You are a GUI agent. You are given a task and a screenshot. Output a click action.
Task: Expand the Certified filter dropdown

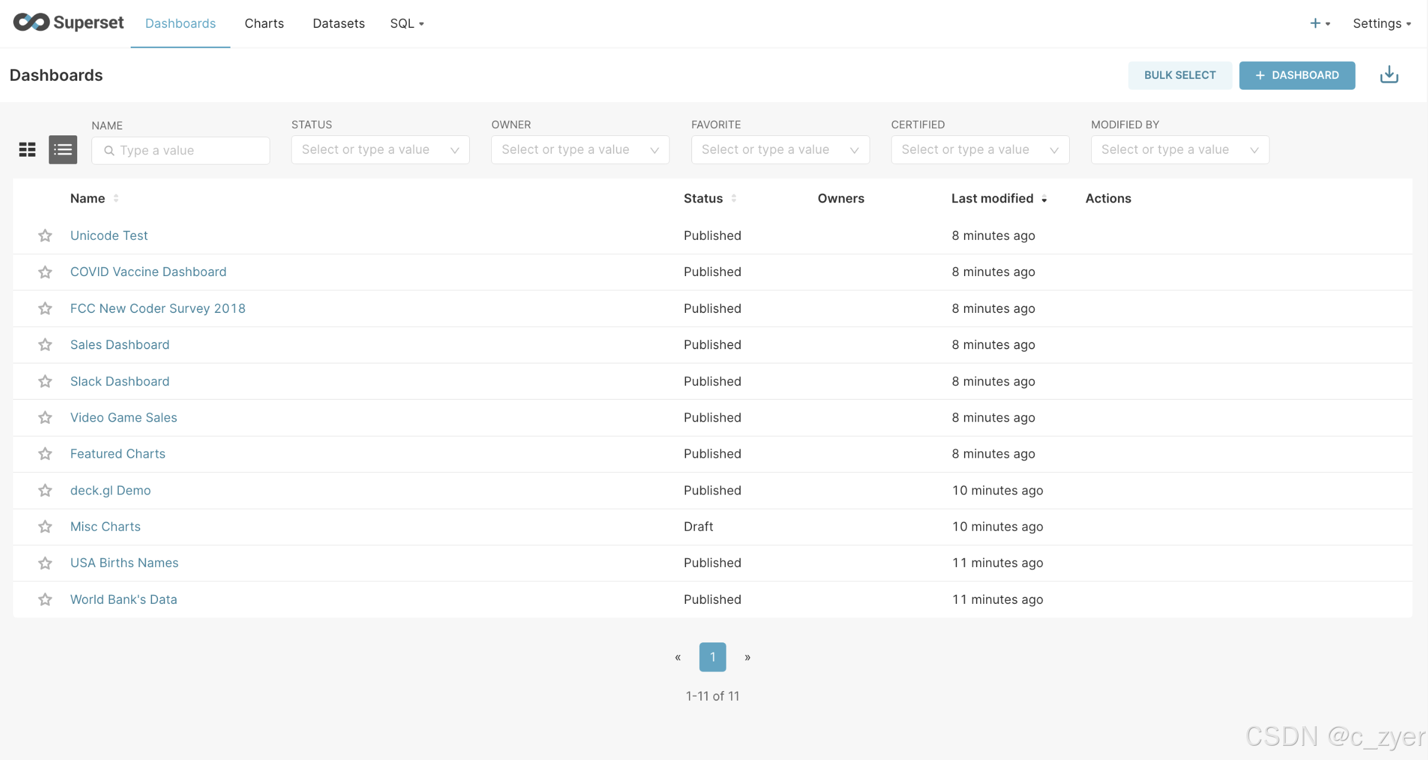980,150
